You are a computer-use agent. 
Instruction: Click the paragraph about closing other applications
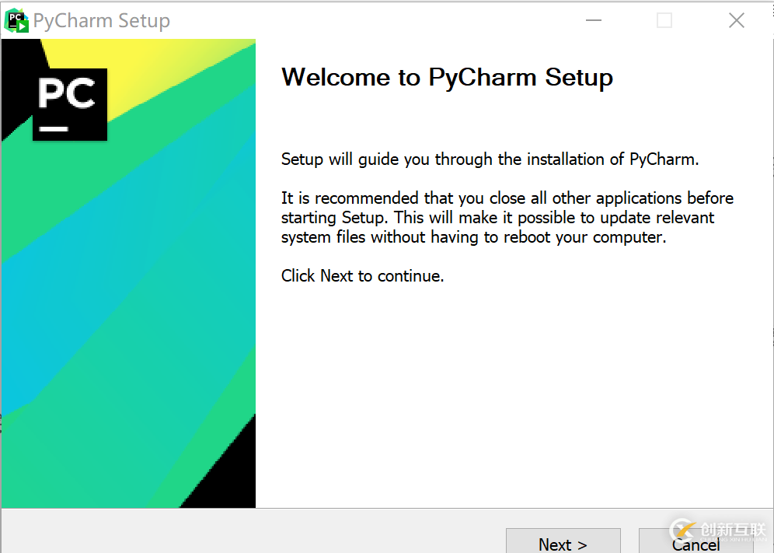[506, 217]
